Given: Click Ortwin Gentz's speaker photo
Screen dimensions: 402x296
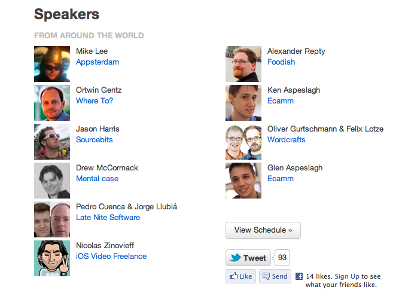Looking at the screenshot, I should tap(52, 103).
